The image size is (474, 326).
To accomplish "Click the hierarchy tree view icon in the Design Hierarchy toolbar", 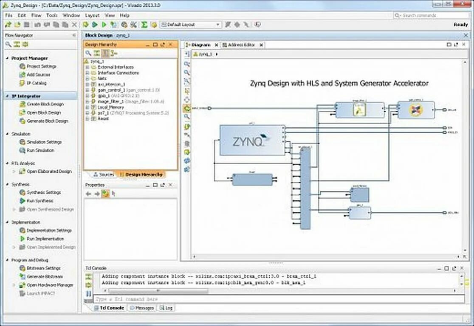I will coord(114,53).
